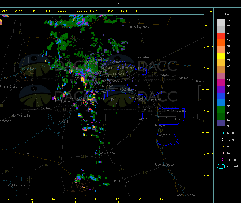Select the 80 dBZ light gray color swatch

[221, 23]
